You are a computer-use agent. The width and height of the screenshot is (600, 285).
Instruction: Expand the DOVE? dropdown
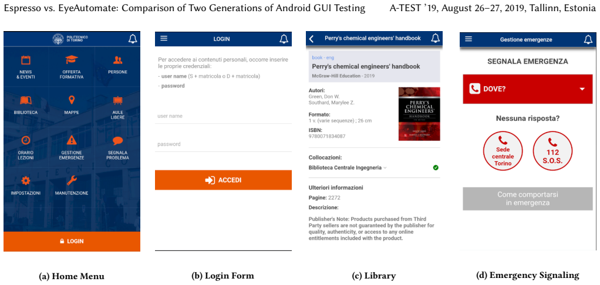pyautogui.click(x=528, y=89)
